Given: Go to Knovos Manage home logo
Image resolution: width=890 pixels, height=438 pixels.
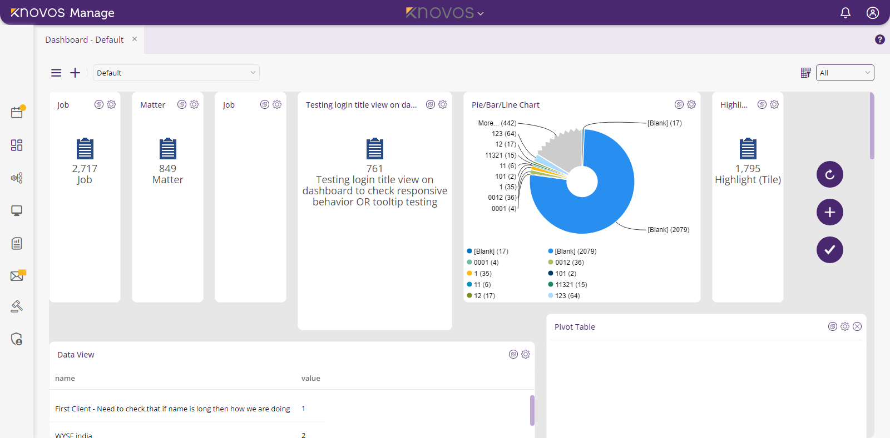Looking at the screenshot, I should 62,13.
